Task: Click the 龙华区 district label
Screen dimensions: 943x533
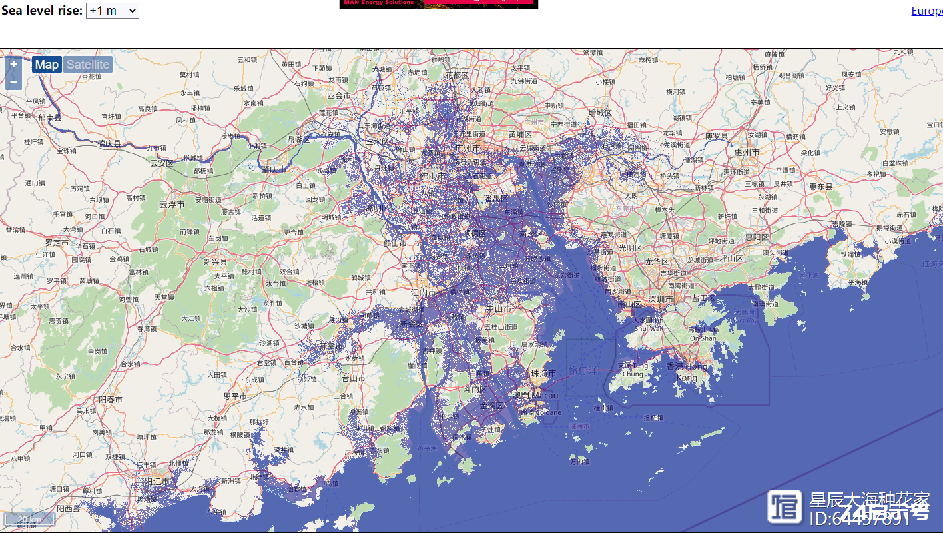Action: click(x=657, y=261)
